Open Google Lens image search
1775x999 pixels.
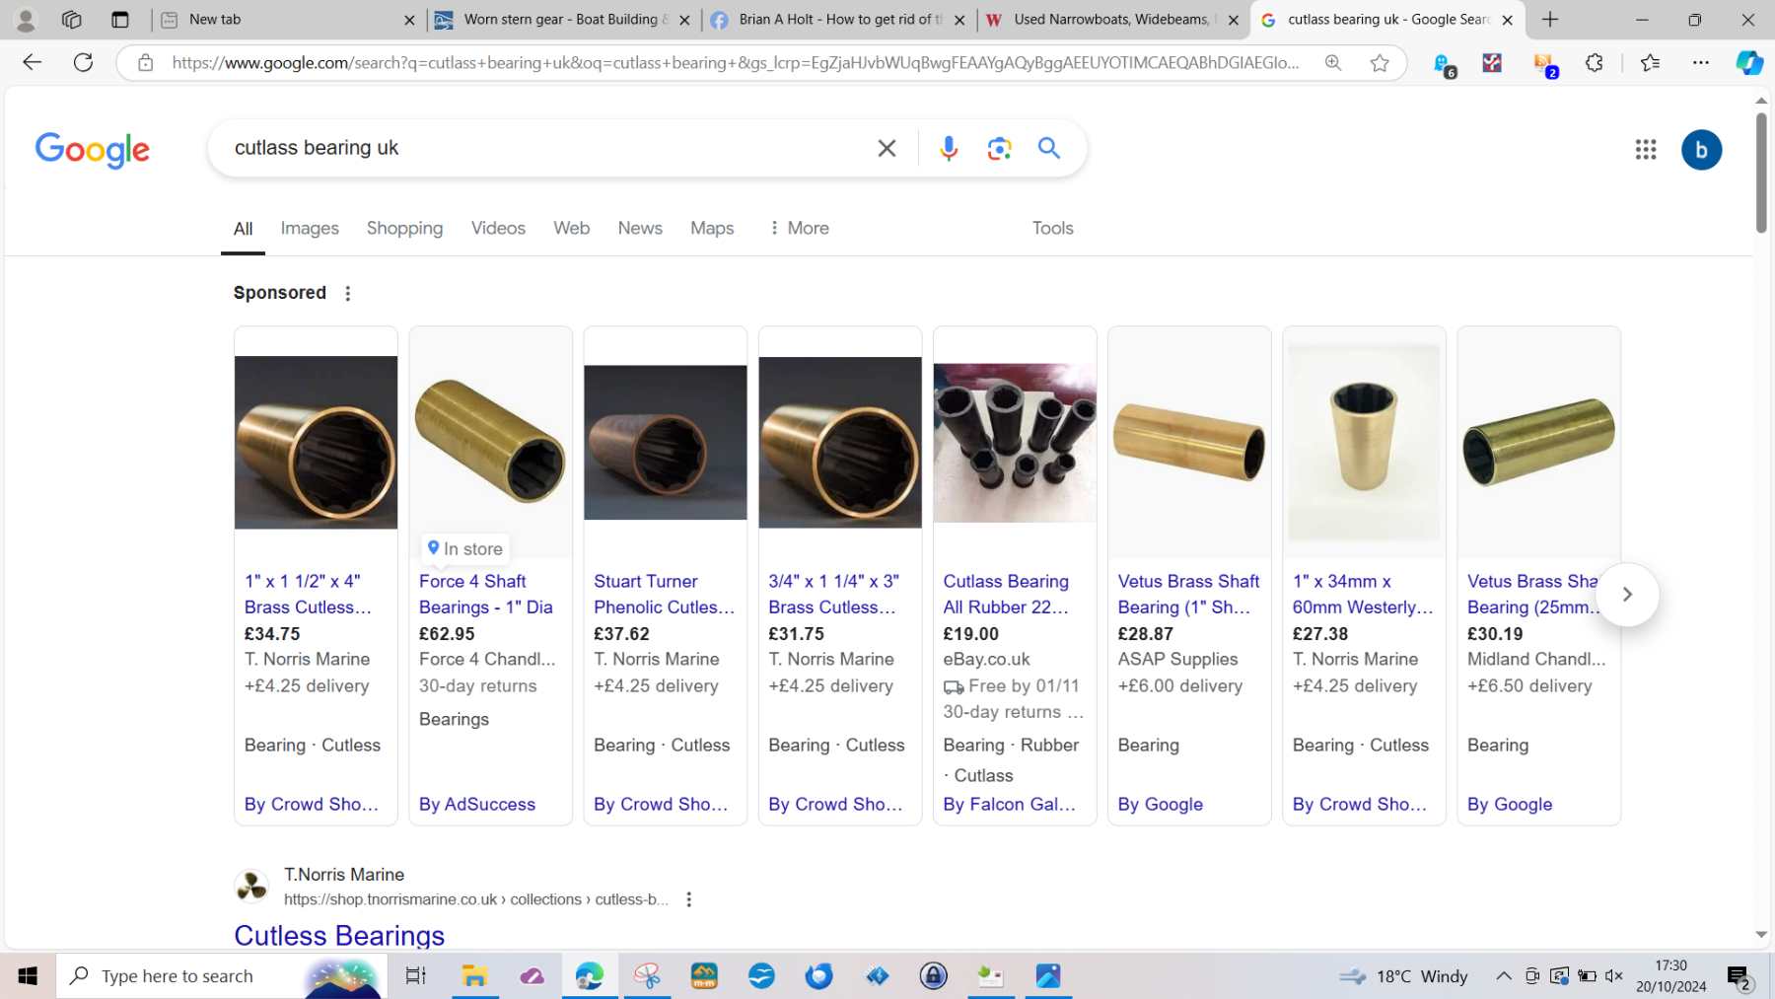tap(998, 149)
